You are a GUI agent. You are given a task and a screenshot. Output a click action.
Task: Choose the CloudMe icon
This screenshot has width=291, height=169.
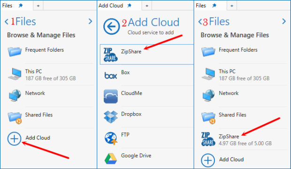point(111,96)
